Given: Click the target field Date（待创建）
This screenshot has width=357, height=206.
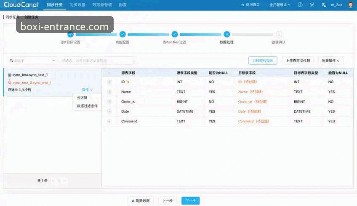Looking at the screenshot, I should click(250, 111).
